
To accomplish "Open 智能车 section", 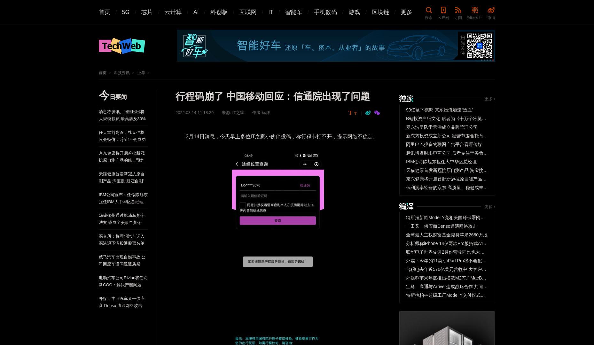I will coord(293,12).
